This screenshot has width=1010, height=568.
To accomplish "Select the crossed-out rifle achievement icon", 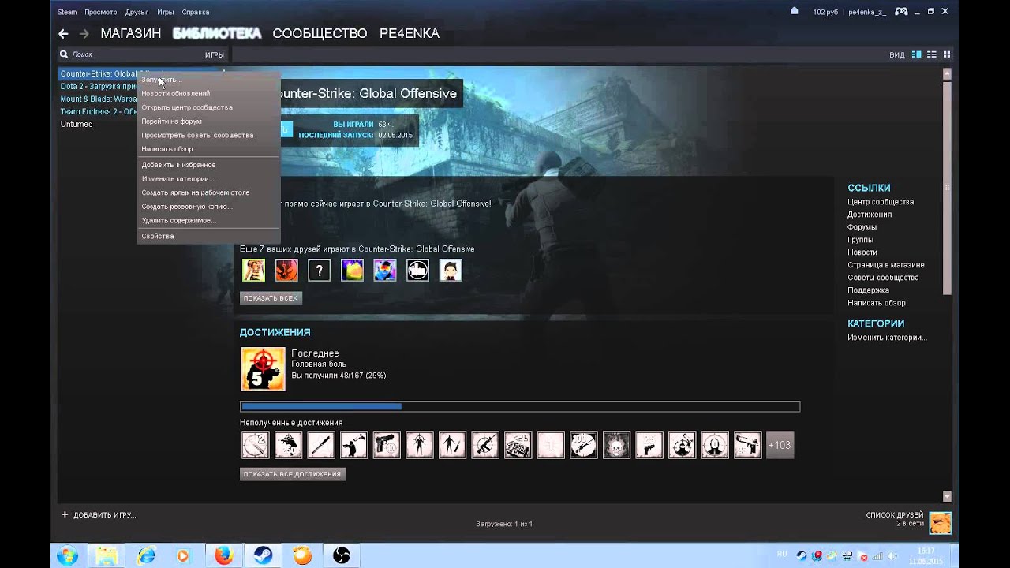I will (485, 445).
